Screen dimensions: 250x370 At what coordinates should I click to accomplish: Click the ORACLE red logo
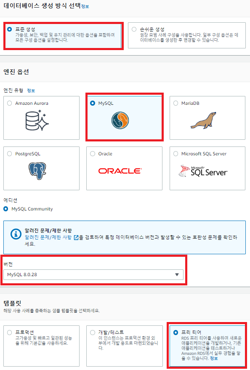coord(120,171)
